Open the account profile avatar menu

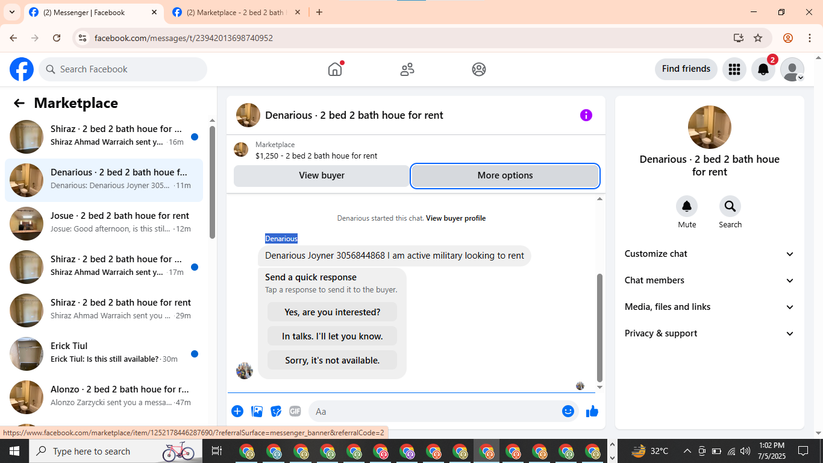792,69
